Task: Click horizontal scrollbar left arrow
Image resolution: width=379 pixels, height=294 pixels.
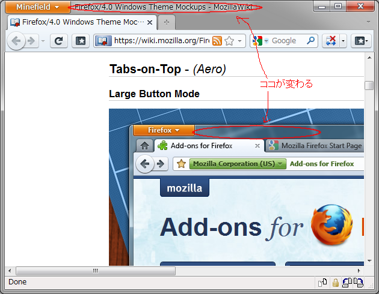Action: click(x=10, y=271)
